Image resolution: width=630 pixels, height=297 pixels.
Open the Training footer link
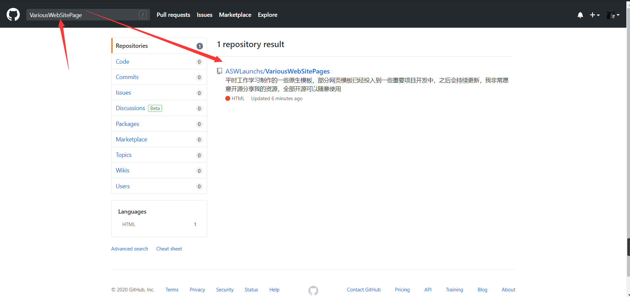[x=455, y=290]
